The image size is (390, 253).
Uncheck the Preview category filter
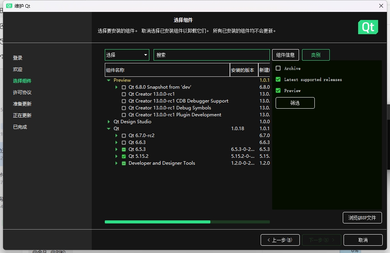click(x=278, y=91)
